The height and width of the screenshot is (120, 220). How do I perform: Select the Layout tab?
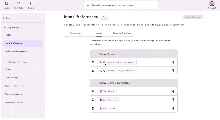click(x=99, y=33)
